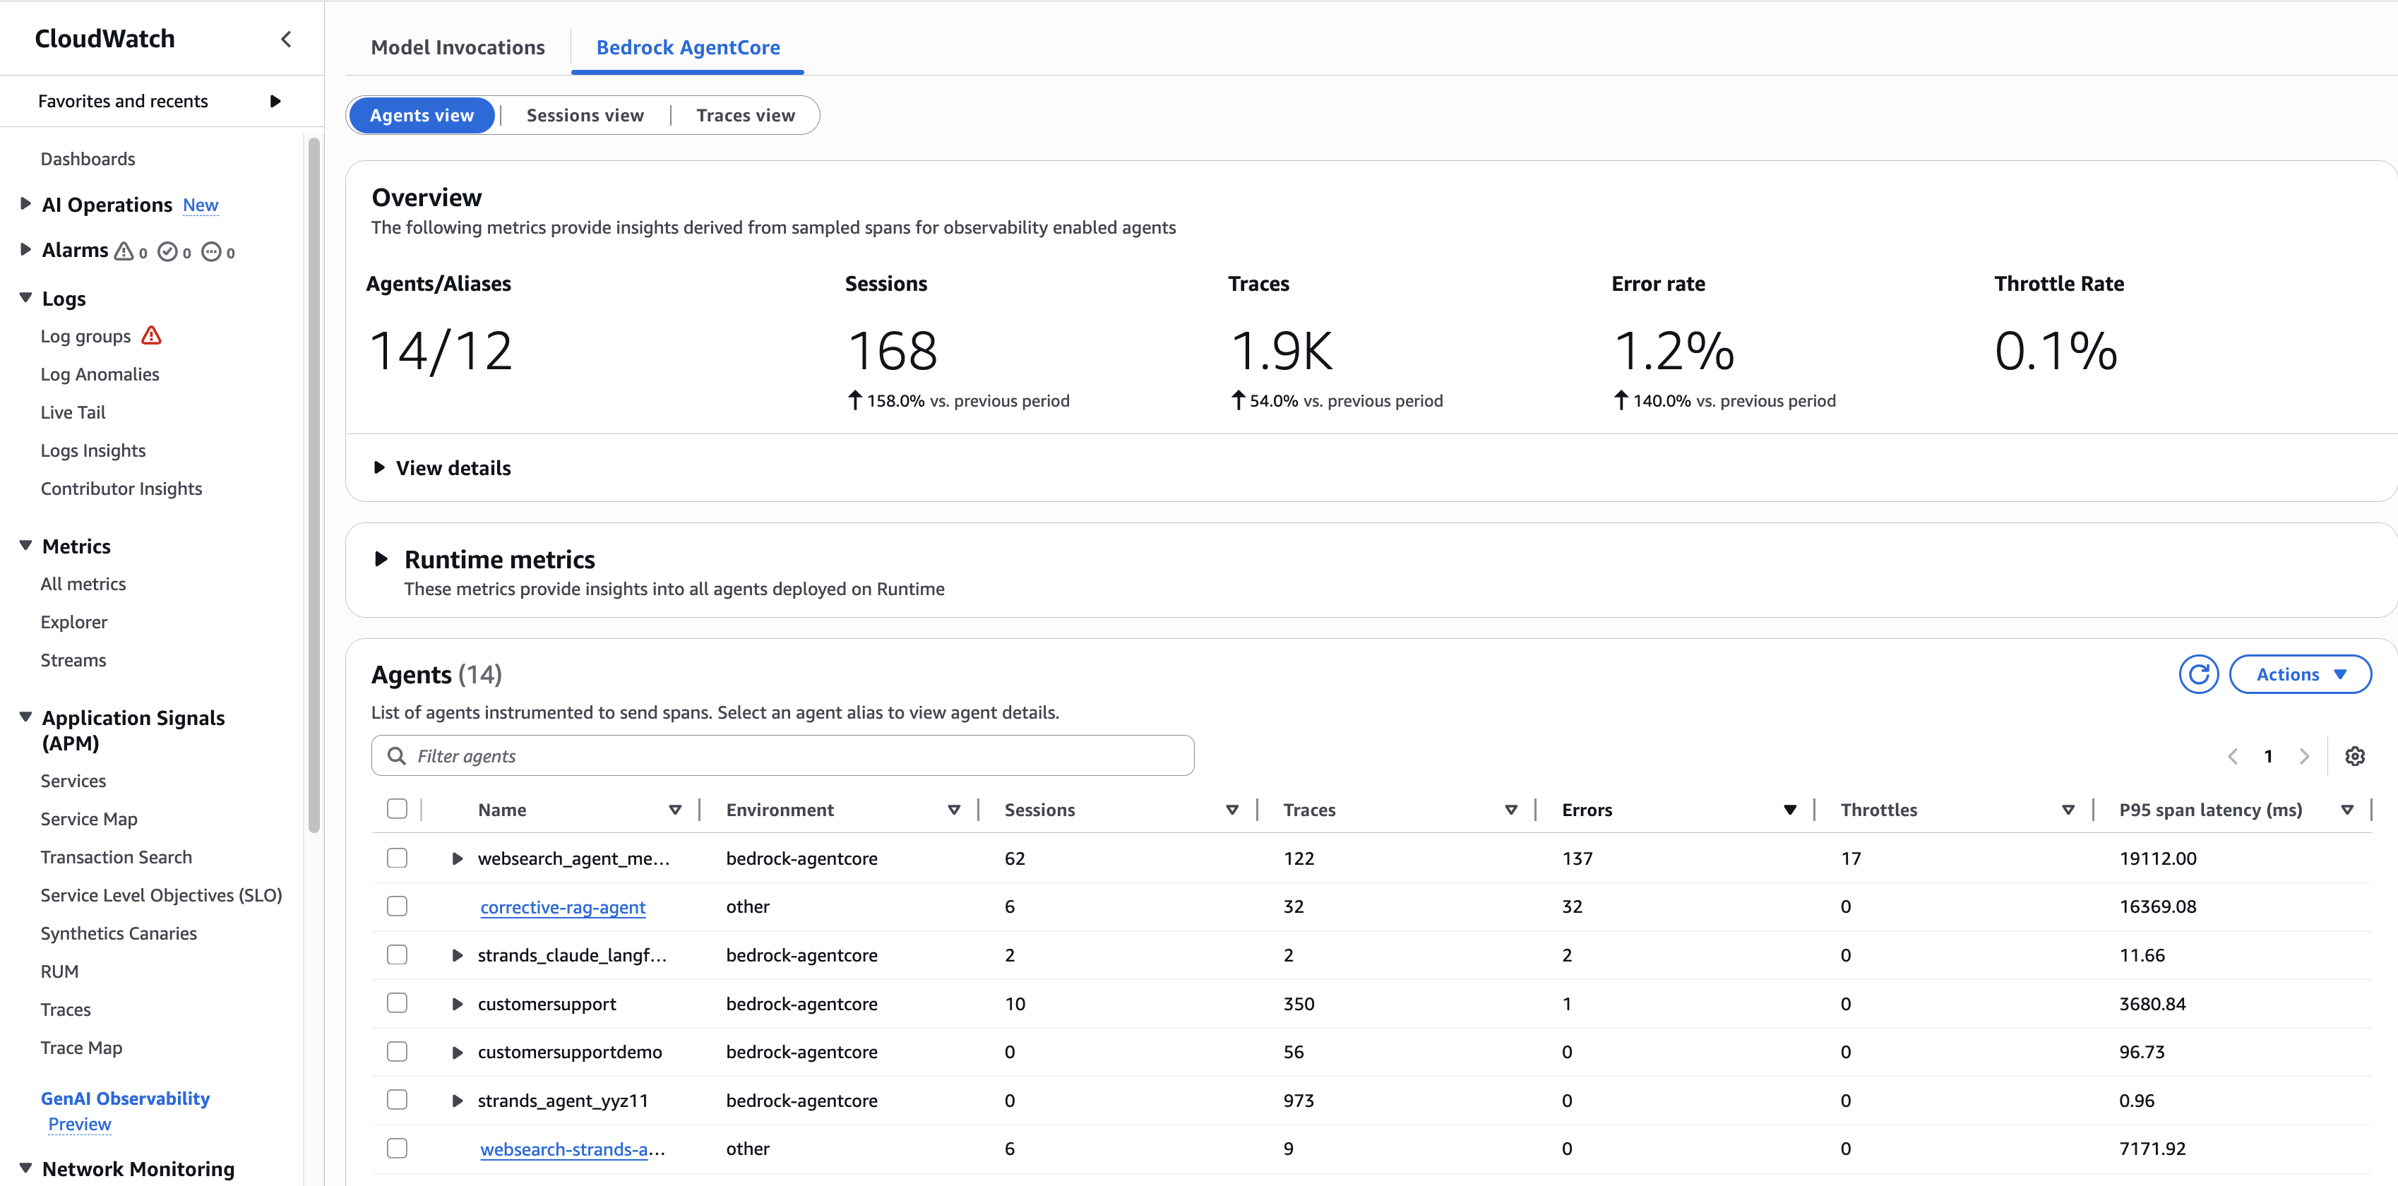
Task: Switch to Model Invocations tab
Action: point(457,47)
